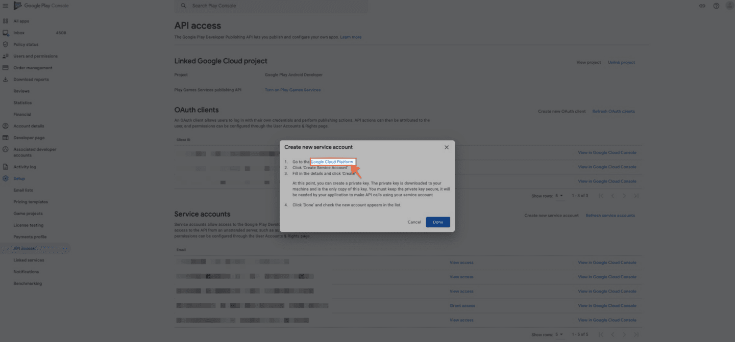Click the Inbox icon in sidebar
Viewport: 735px width, 342px height.
pos(6,33)
